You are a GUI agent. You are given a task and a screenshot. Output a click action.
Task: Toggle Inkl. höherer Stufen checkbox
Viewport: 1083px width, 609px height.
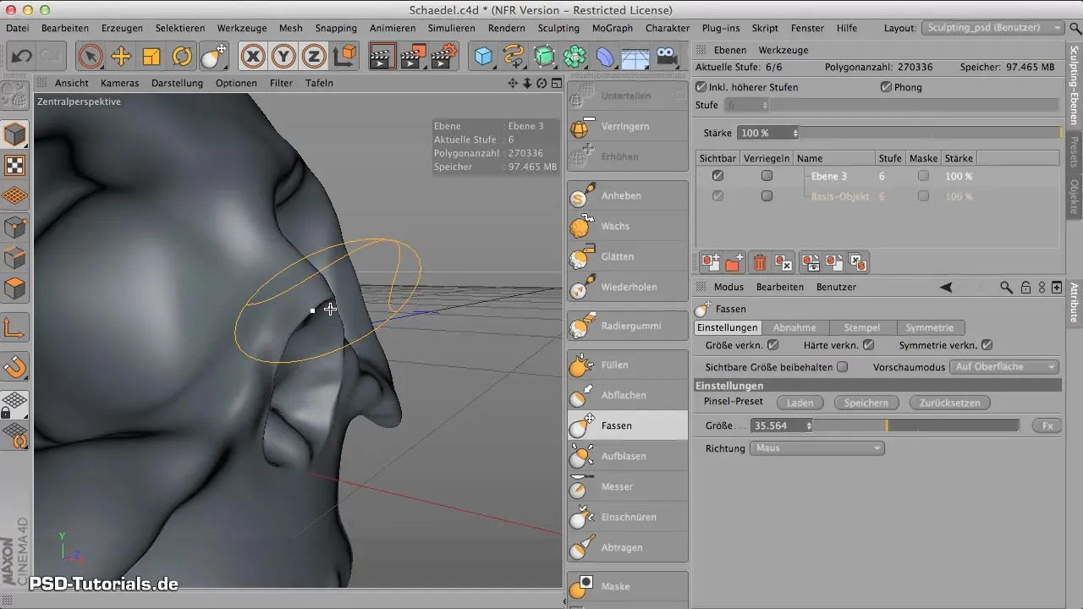tap(701, 87)
